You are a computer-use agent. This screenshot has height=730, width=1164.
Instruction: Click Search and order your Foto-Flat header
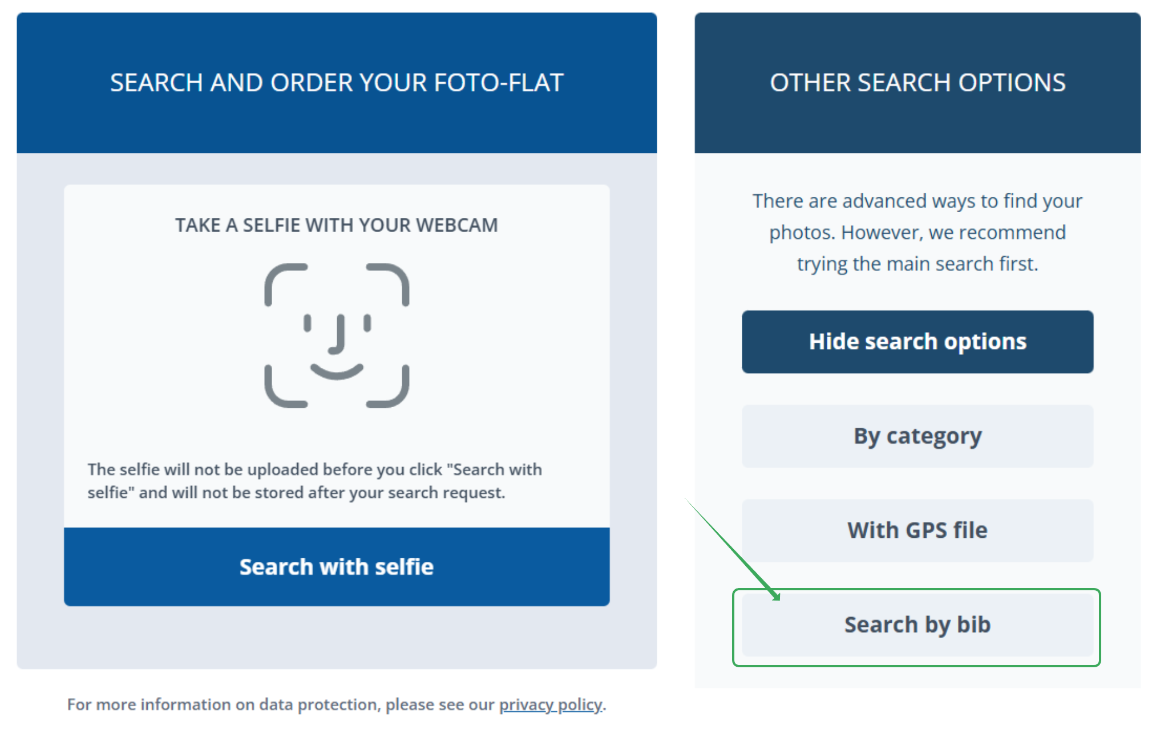coord(337,83)
